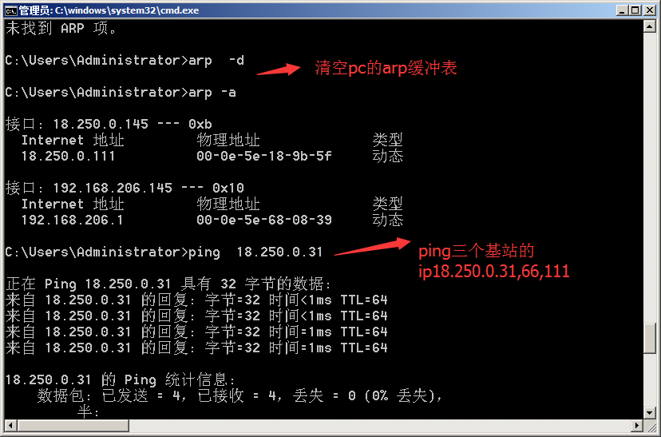Click the red arrow pointing at the ping command
This screenshot has height=437, width=661.
coord(371,246)
